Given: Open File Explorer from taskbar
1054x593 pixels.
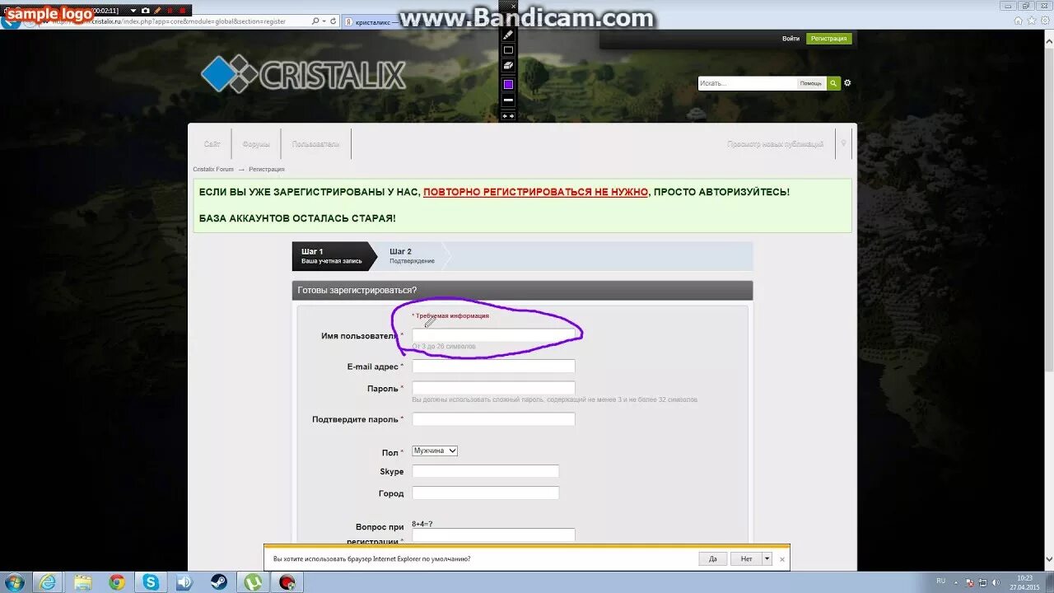Looking at the screenshot, I should click(83, 582).
